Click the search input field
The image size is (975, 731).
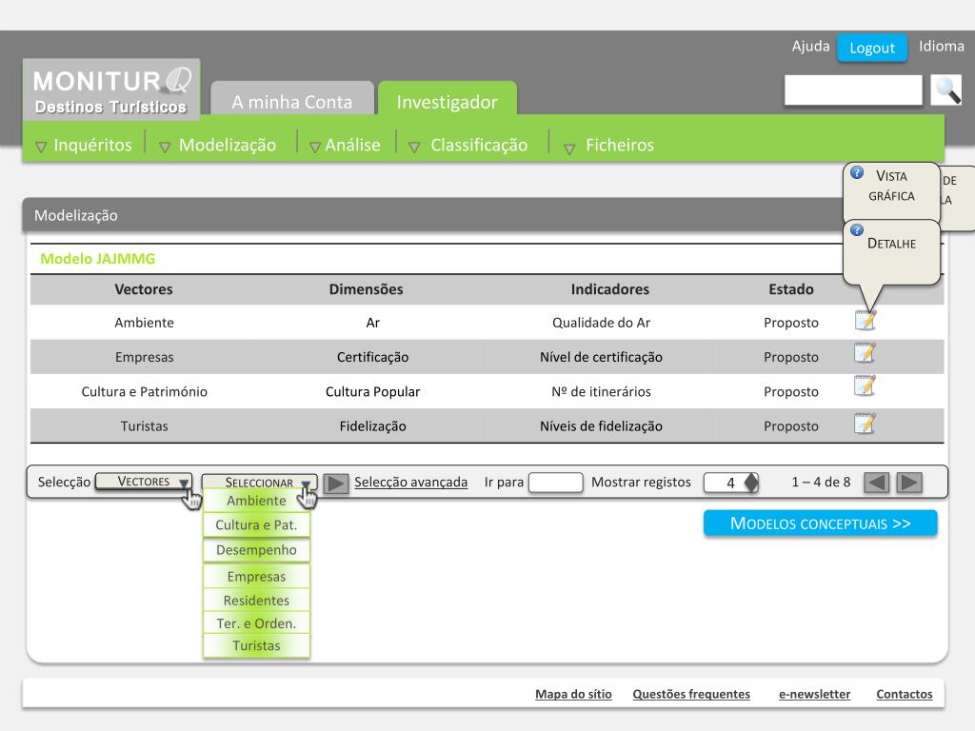tap(853, 90)
